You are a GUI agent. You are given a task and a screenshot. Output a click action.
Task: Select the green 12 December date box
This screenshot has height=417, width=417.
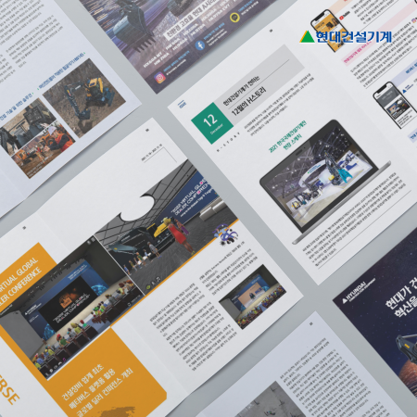point(212,123)
